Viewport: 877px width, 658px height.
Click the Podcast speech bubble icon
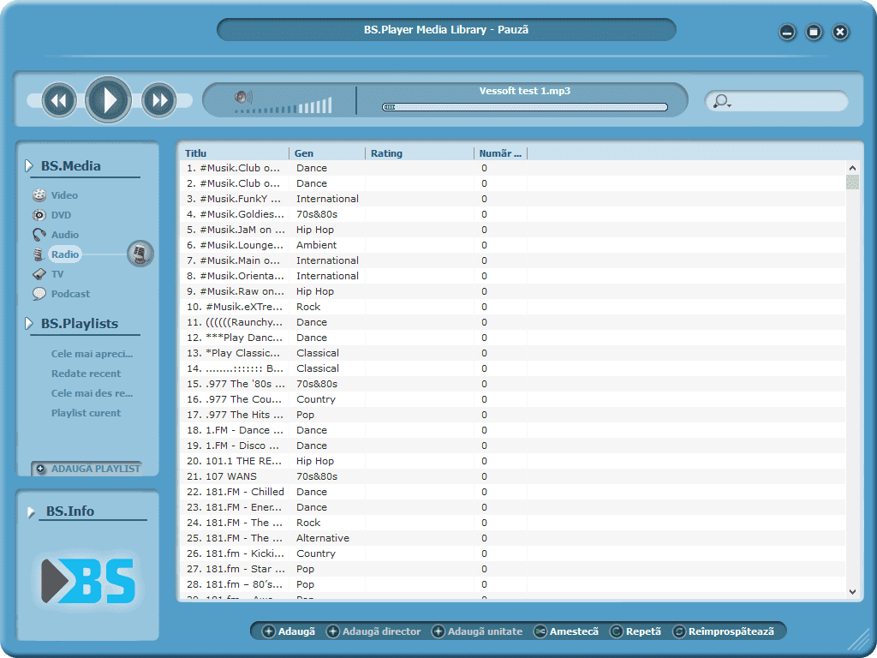39,294
